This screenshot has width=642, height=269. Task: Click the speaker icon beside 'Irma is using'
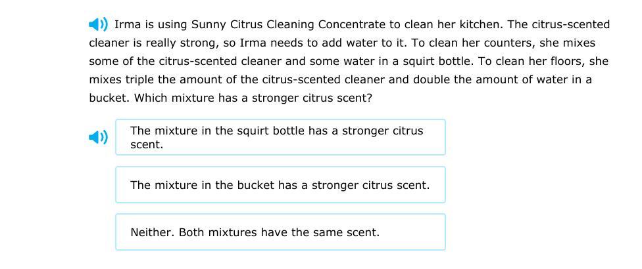[98, 25]
